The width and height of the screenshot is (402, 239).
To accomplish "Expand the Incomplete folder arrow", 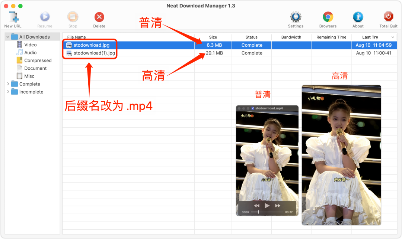I will pyautogui.click(x=8, y=92).
